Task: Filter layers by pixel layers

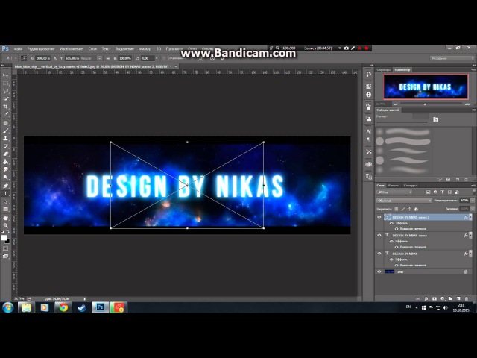Action: click(x=428, y=192)
